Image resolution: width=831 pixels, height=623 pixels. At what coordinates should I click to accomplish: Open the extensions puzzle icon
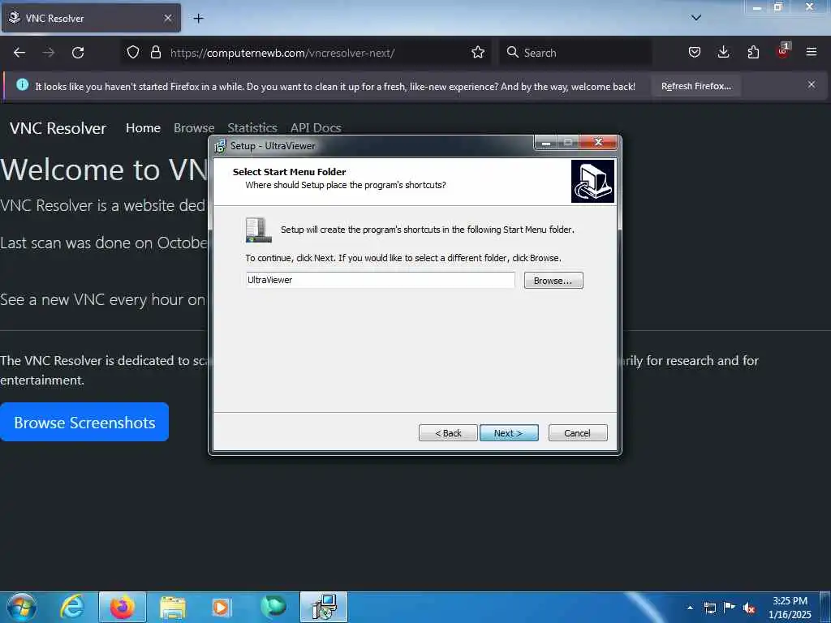pos(753,52)
